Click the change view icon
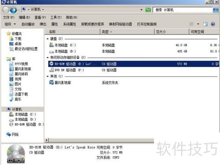220x165 pixels. [191, 24]
